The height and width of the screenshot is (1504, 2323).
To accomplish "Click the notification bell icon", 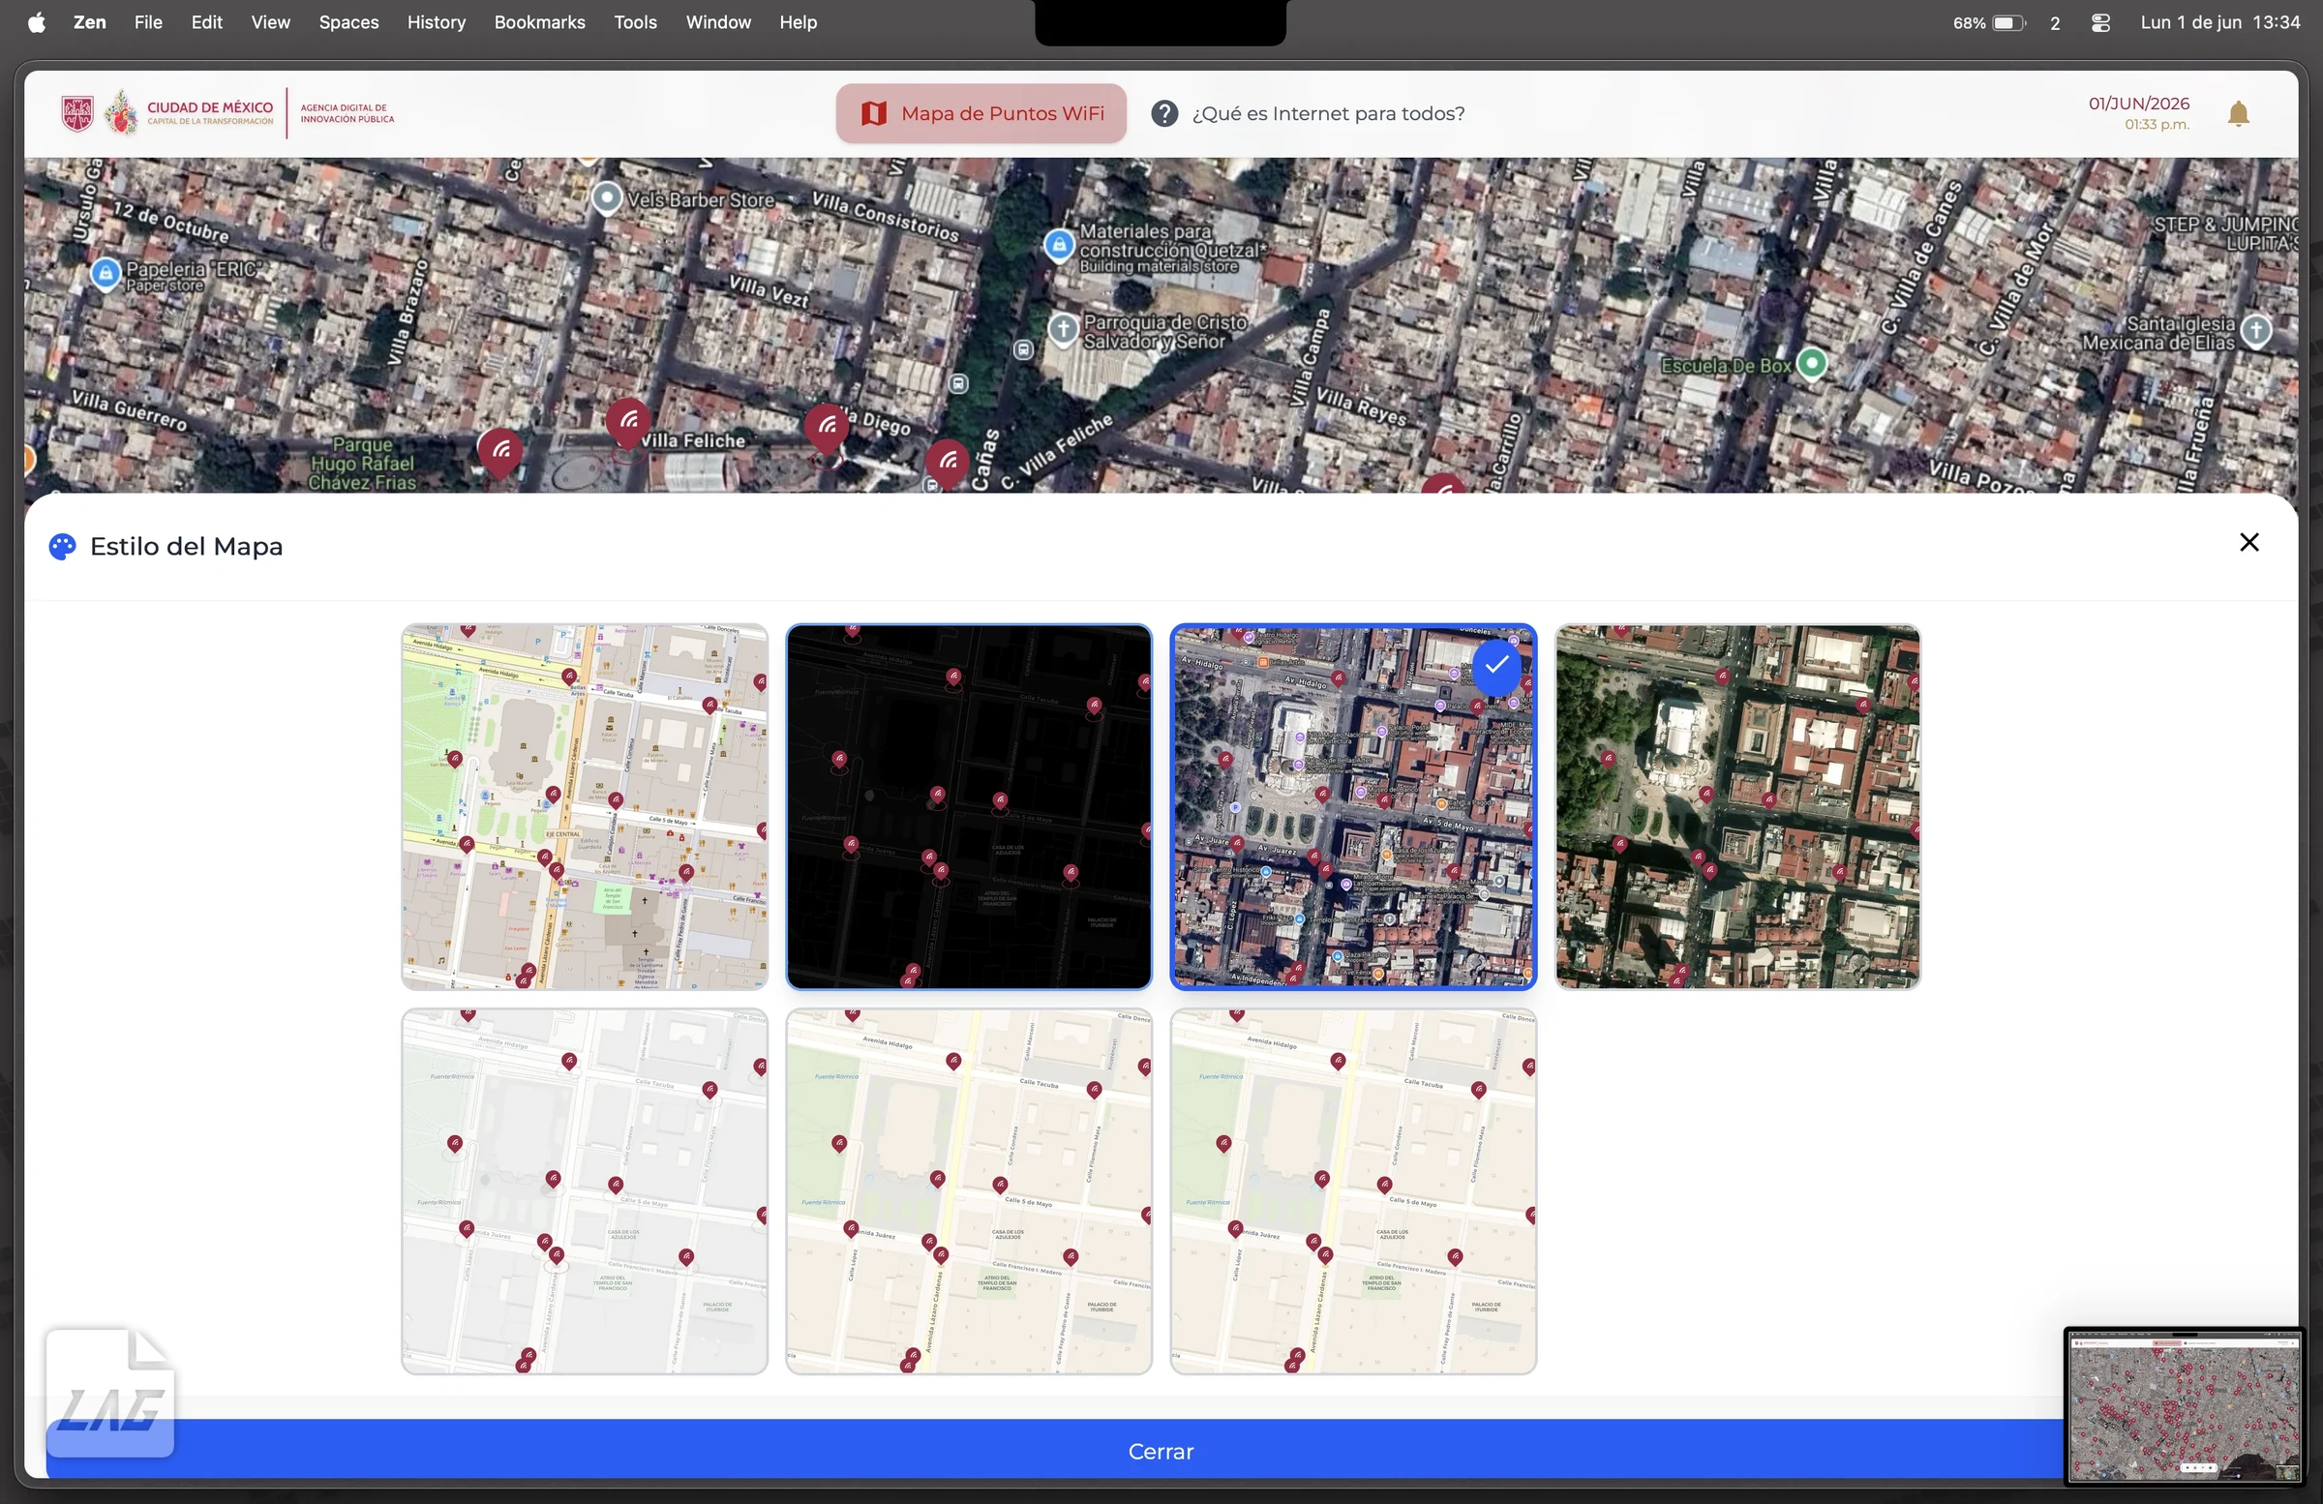I will pyautogui.click(x=2238, y=114).
